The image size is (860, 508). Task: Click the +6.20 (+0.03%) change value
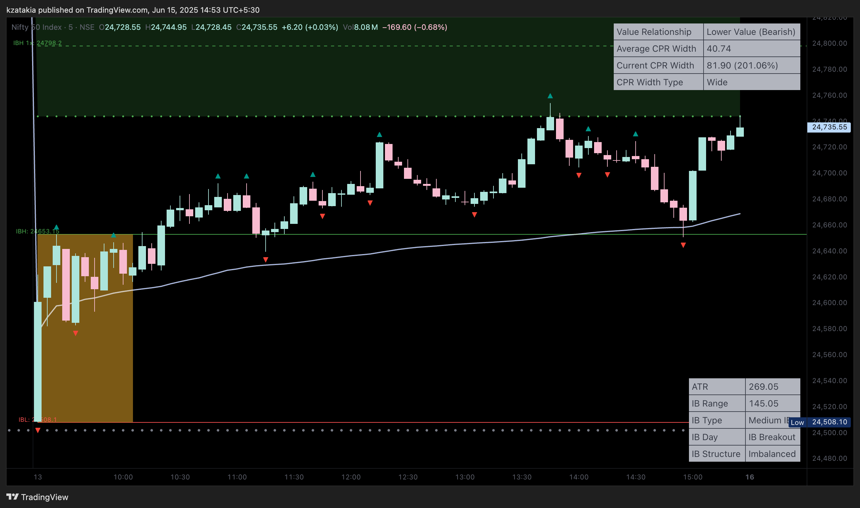[310, 27]
